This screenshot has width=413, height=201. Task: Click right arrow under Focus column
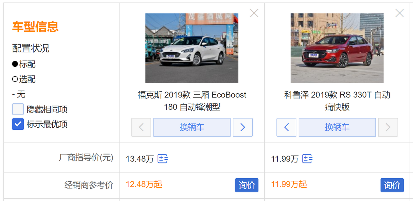[x=243, y=127]
